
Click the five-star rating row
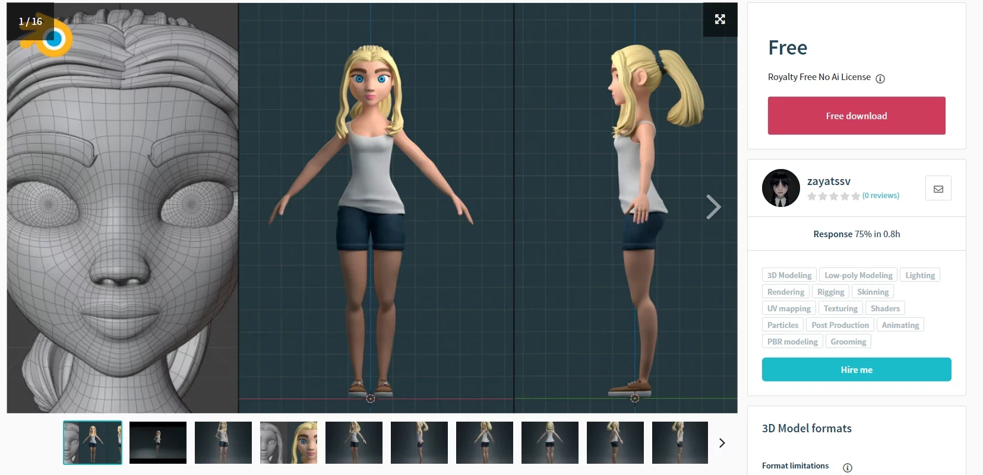click(x=834, y=196)
